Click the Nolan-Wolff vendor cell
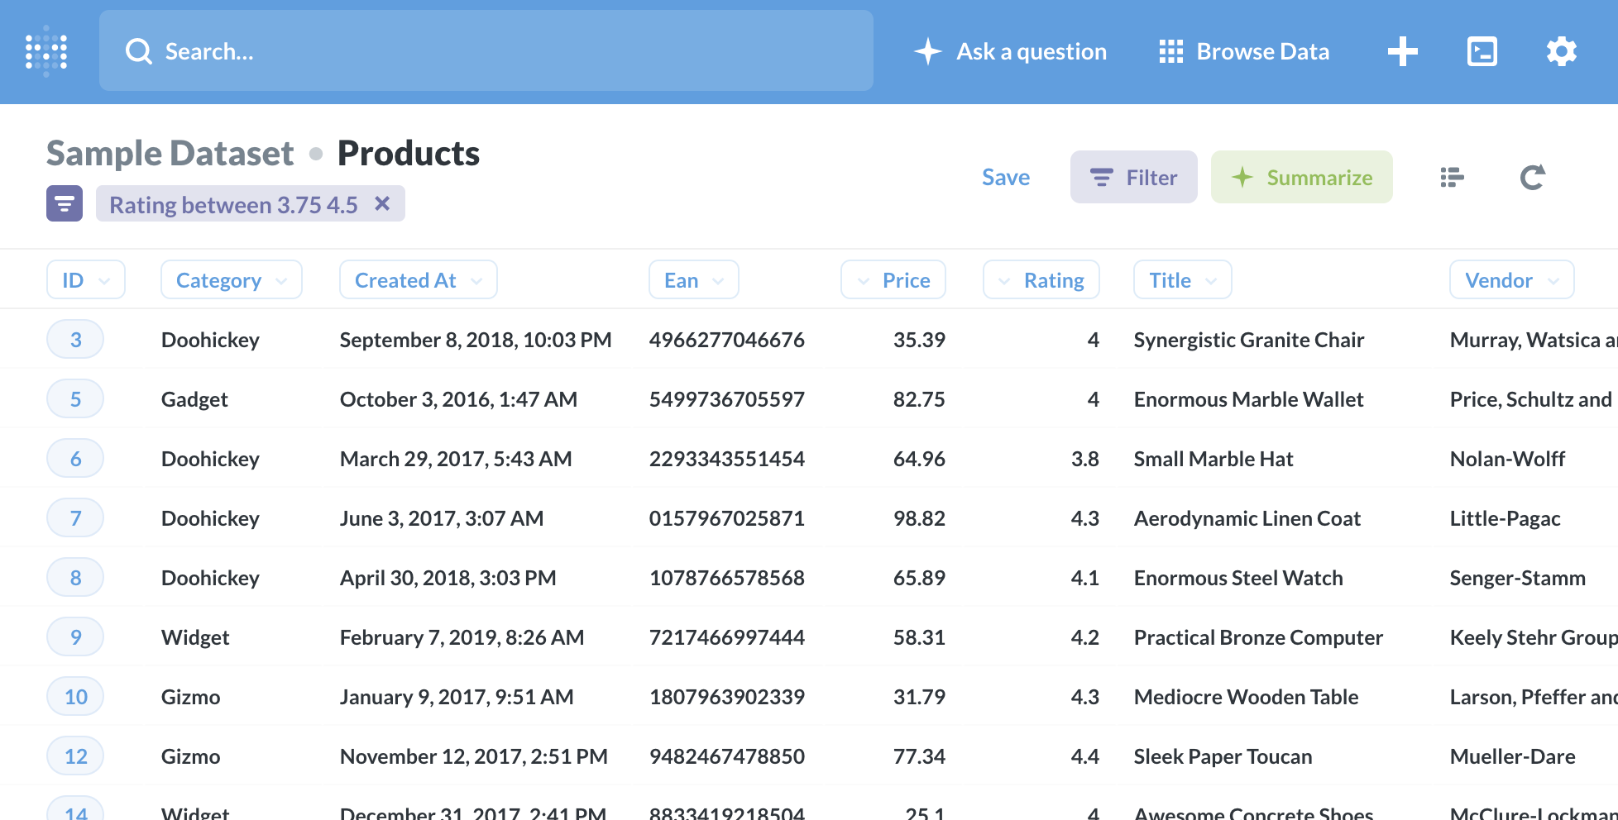1618x820 pixels. [x=1507, y=459]
